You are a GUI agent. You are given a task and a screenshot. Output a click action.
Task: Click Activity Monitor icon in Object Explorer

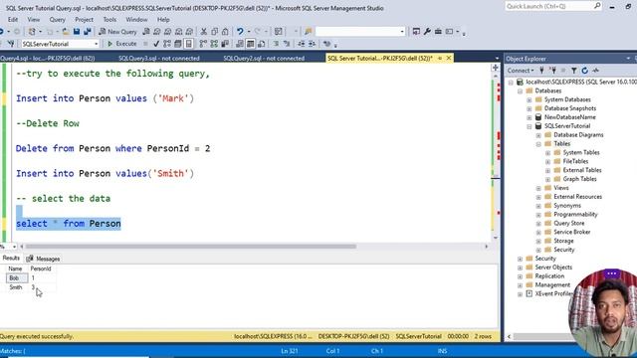point(595,71)
